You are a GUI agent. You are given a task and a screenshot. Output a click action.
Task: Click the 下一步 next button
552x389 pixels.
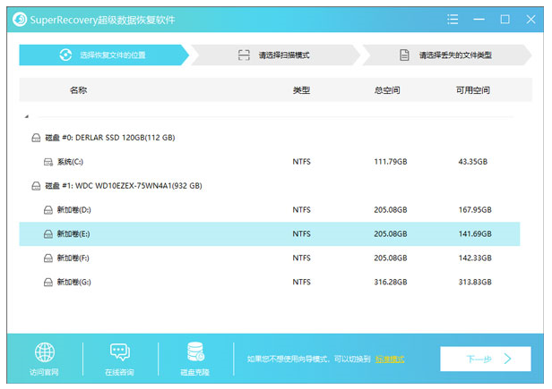pyautogui.click(x=486, y=359)
